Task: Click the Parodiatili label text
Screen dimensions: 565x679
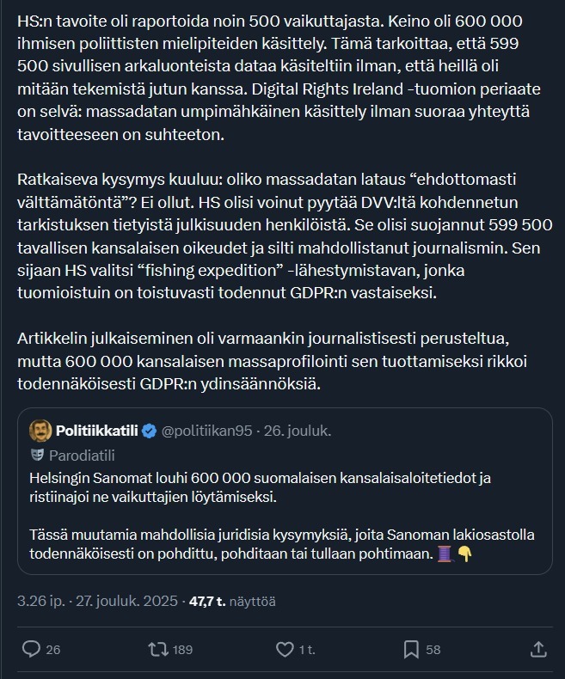Action: pyautogui.click(x=82, y=455)
